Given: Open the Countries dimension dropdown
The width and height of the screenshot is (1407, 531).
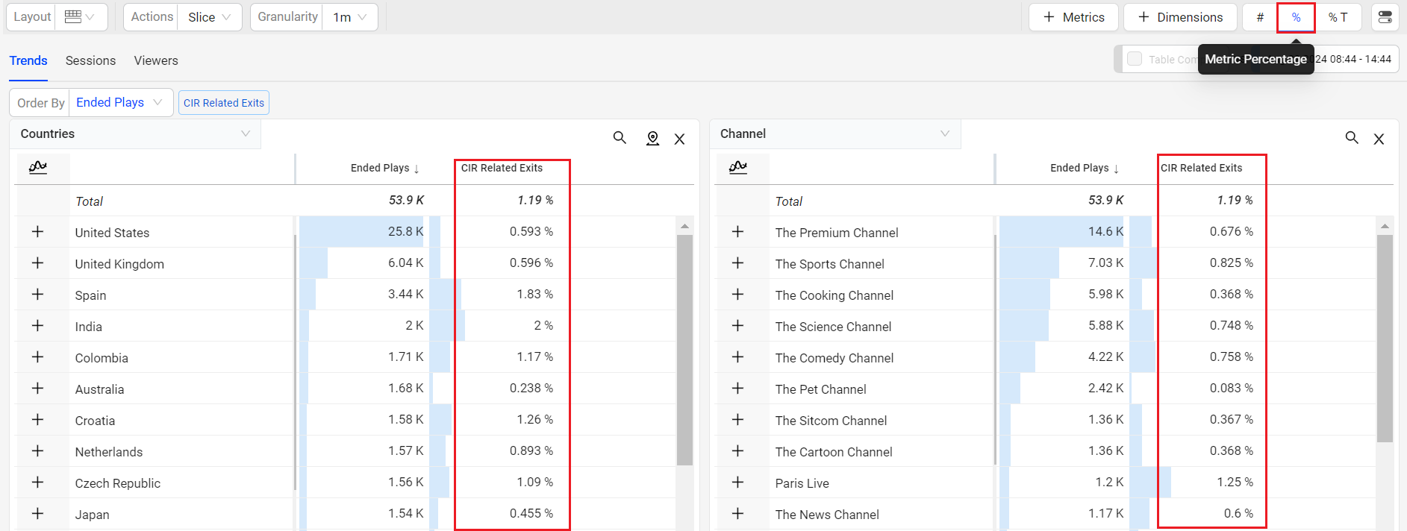Looking at the screenshot, I should 135,133.
